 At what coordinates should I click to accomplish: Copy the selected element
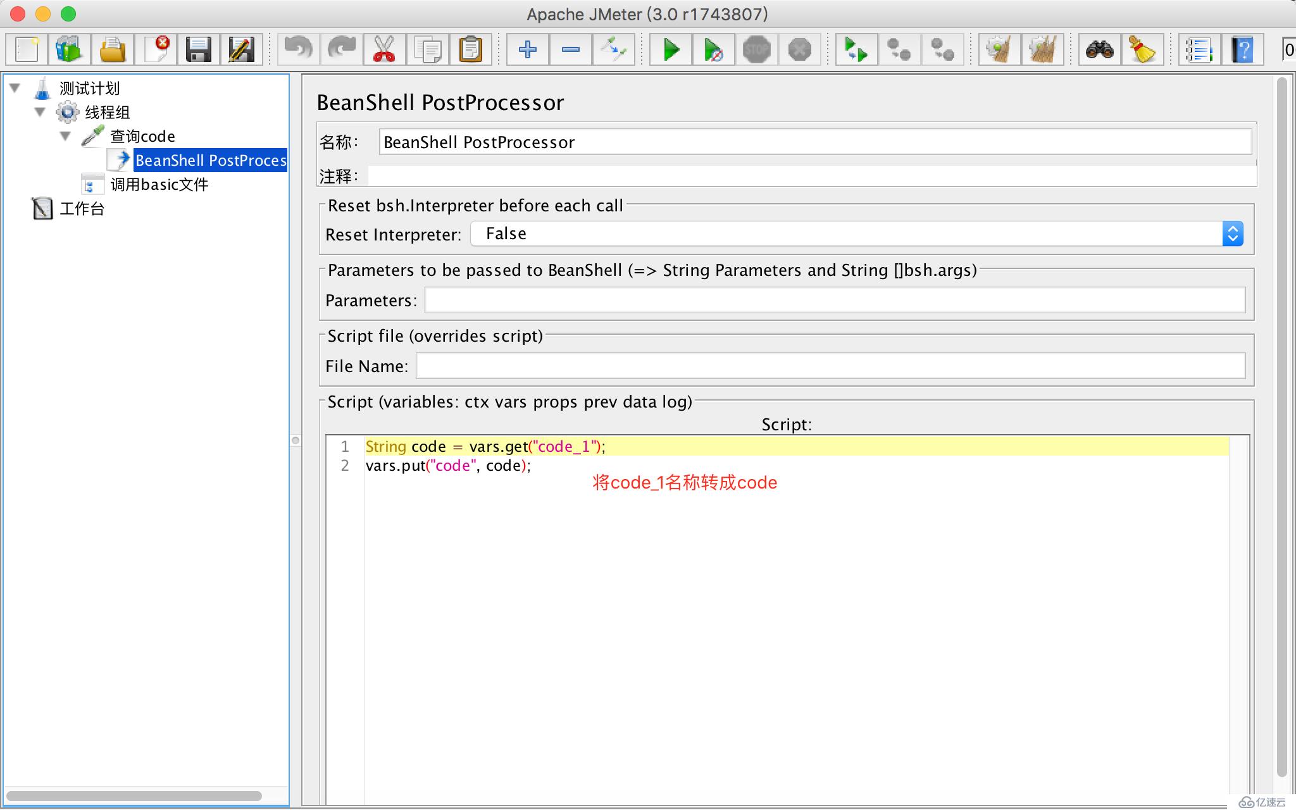point(428,49)
